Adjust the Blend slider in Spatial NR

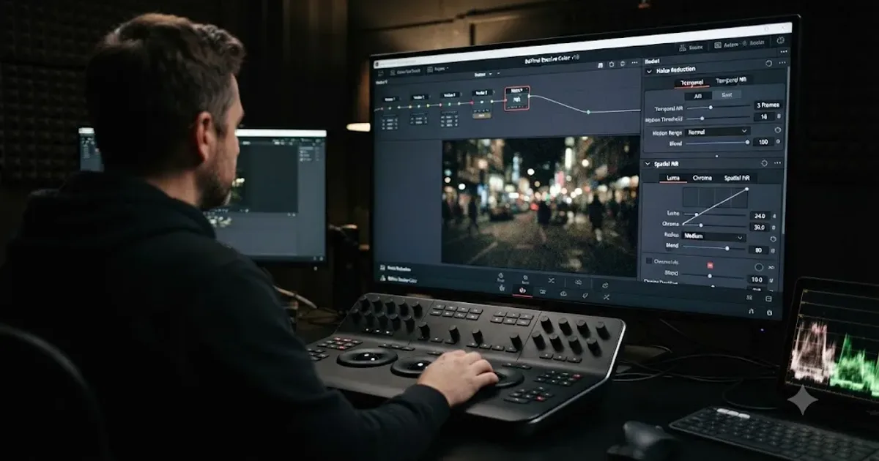(714, 249)
